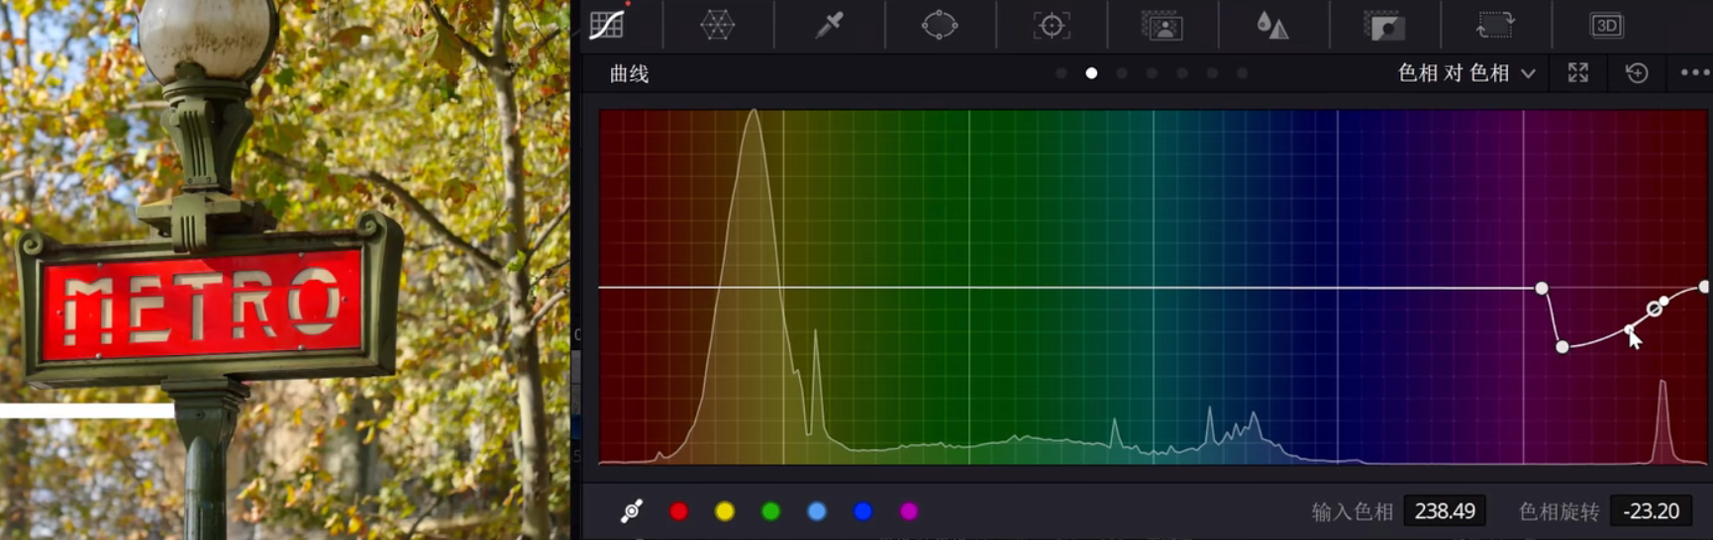Click the 曲线 panel title
This screenshot has height=540, width=1713.
pos(629,73)
